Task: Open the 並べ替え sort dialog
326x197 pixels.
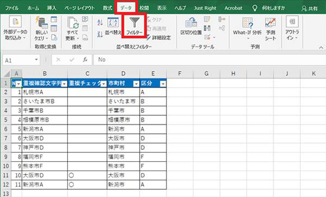Action: [113, 27]
